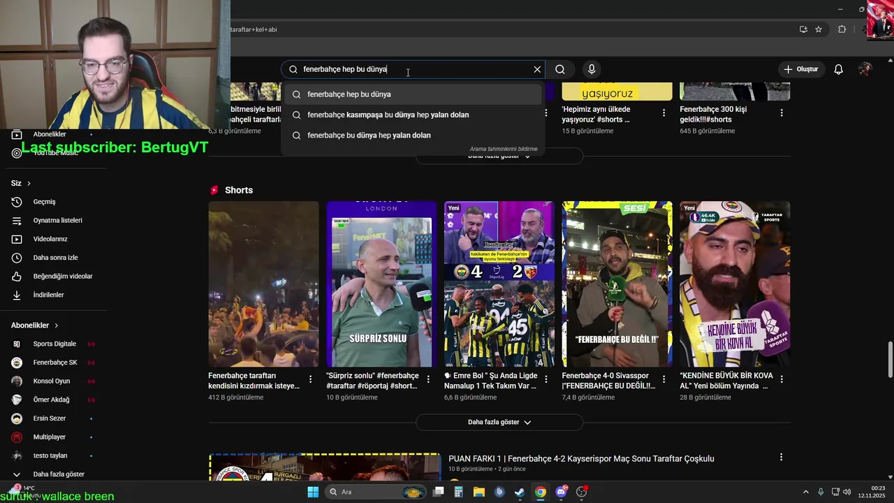Image resolution: width=894 pixels, height=503 pixels.
Task: Open Sports Digitale subscription channel
Action: click(x=53, y=344)
